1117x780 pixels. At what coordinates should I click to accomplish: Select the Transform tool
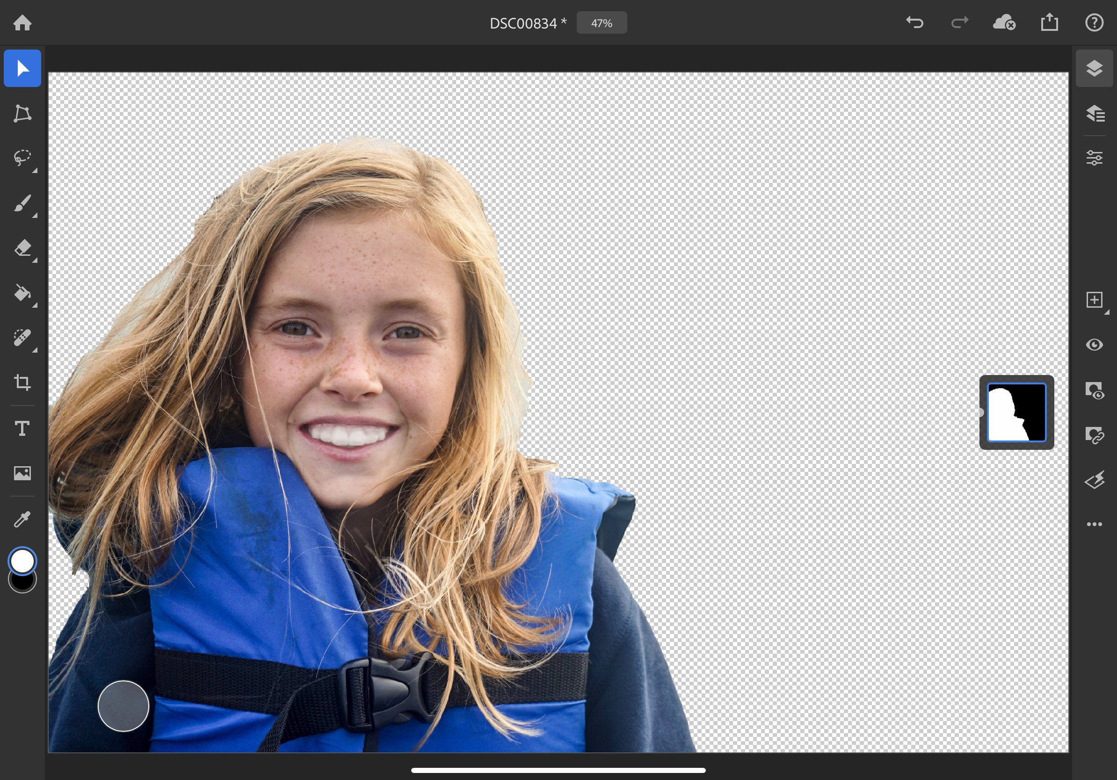pos(22,113)
